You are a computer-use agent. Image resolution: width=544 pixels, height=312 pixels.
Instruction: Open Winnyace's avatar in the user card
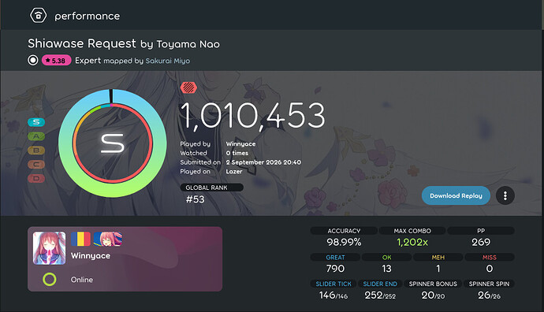(x=49, y=248)
